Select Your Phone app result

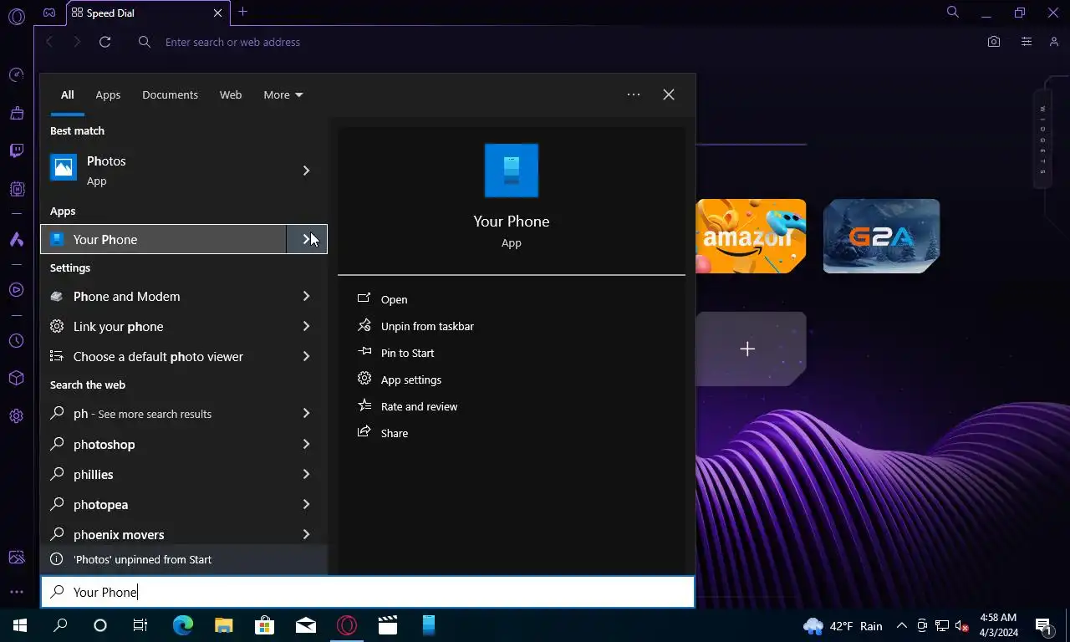tap(163, 239)
